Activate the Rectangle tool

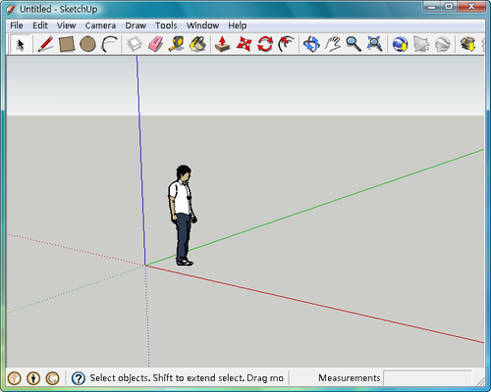[67, 44]
